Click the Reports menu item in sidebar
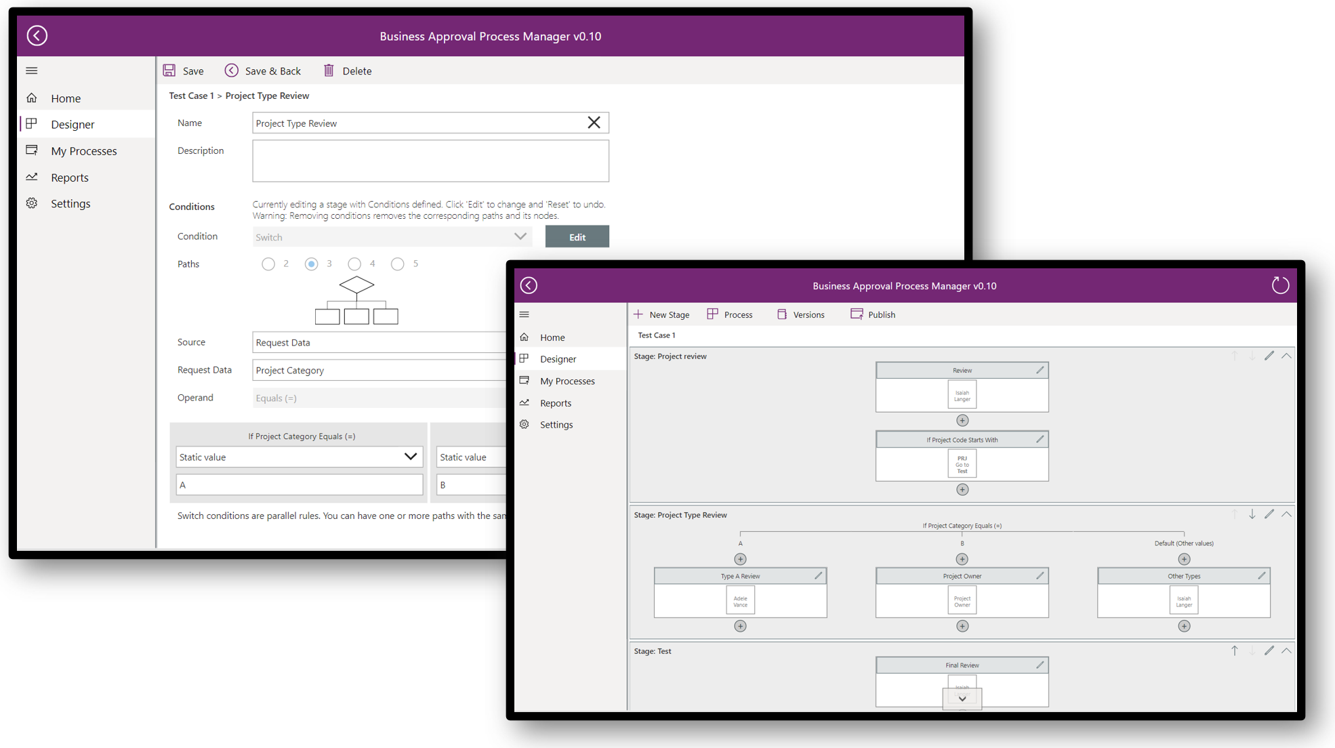Screen dimensions: 1335x748 (x=70, y=177)
